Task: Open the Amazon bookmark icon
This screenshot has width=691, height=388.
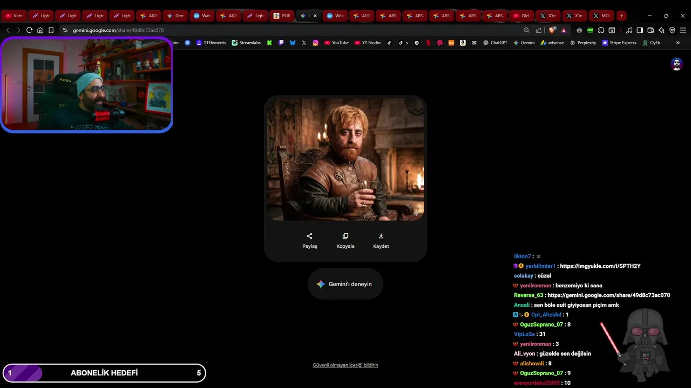Action: [x=463, y=43]
